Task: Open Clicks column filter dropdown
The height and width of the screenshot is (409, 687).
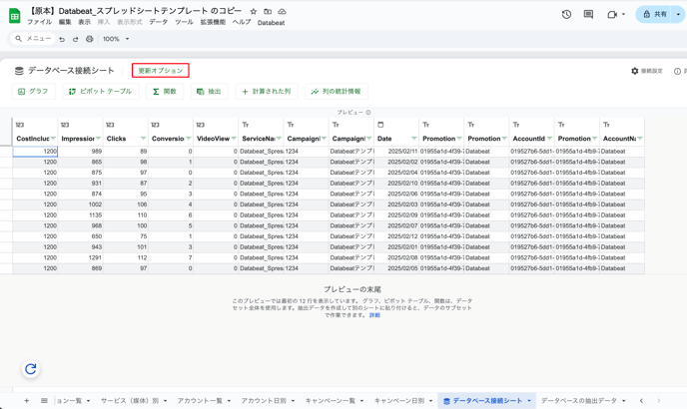Action: click(x=143, y=139)
